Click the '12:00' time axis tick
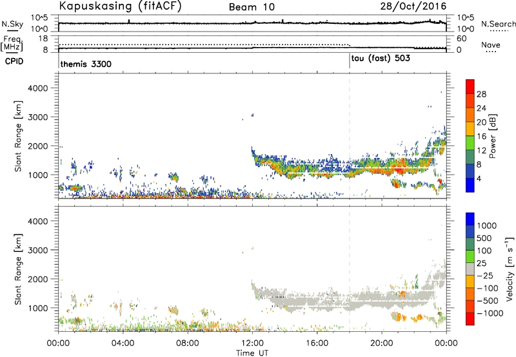Viewport: 516px width, 357px height. click(252, 343)
